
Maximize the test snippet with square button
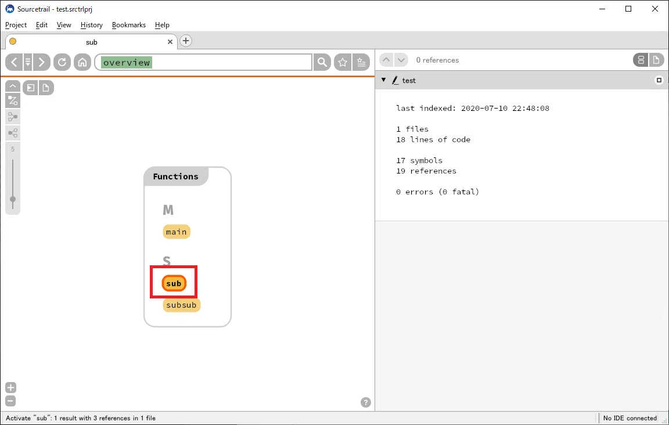point(659,80)
